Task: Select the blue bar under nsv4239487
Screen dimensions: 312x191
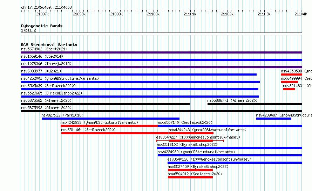Action: (274, 119)
